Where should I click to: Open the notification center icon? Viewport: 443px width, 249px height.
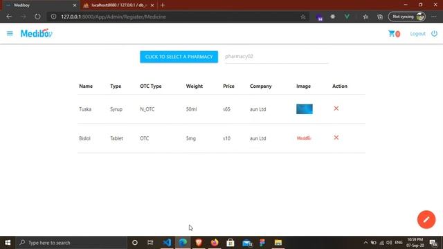pyautogui.click(x=433, y=243)
